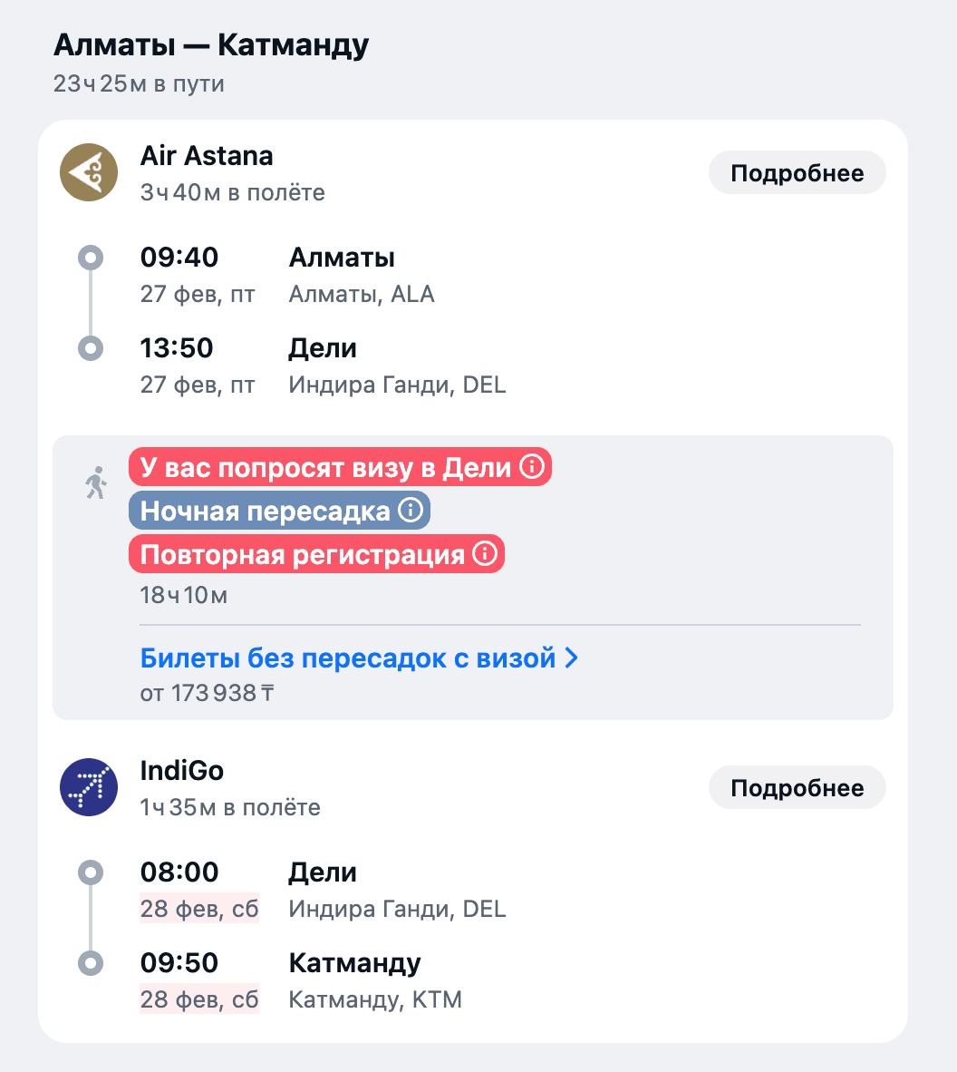Expand details for the Air Astana segment
The height and width of the screenshot is (1072, 957).
(x=797, y=172)
